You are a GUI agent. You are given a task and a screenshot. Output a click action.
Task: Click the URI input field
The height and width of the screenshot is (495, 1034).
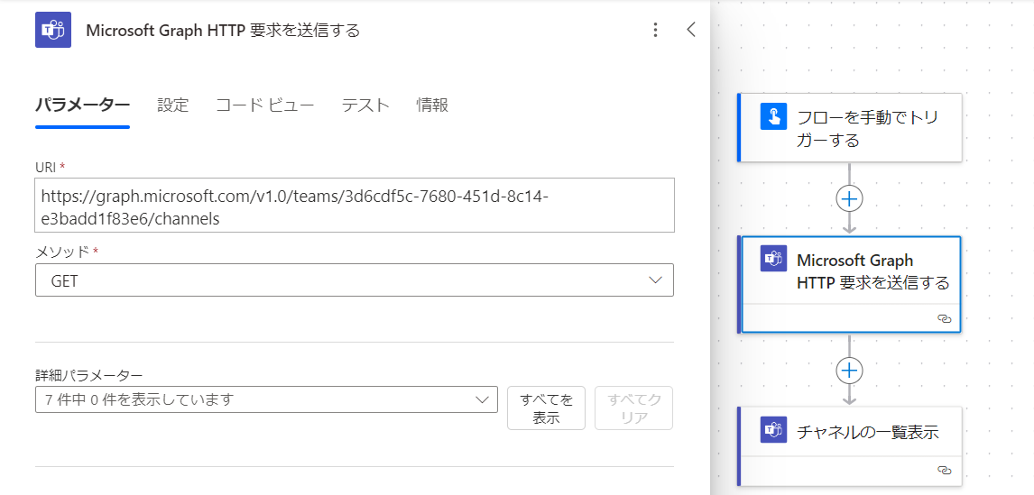tap(355, 205)
